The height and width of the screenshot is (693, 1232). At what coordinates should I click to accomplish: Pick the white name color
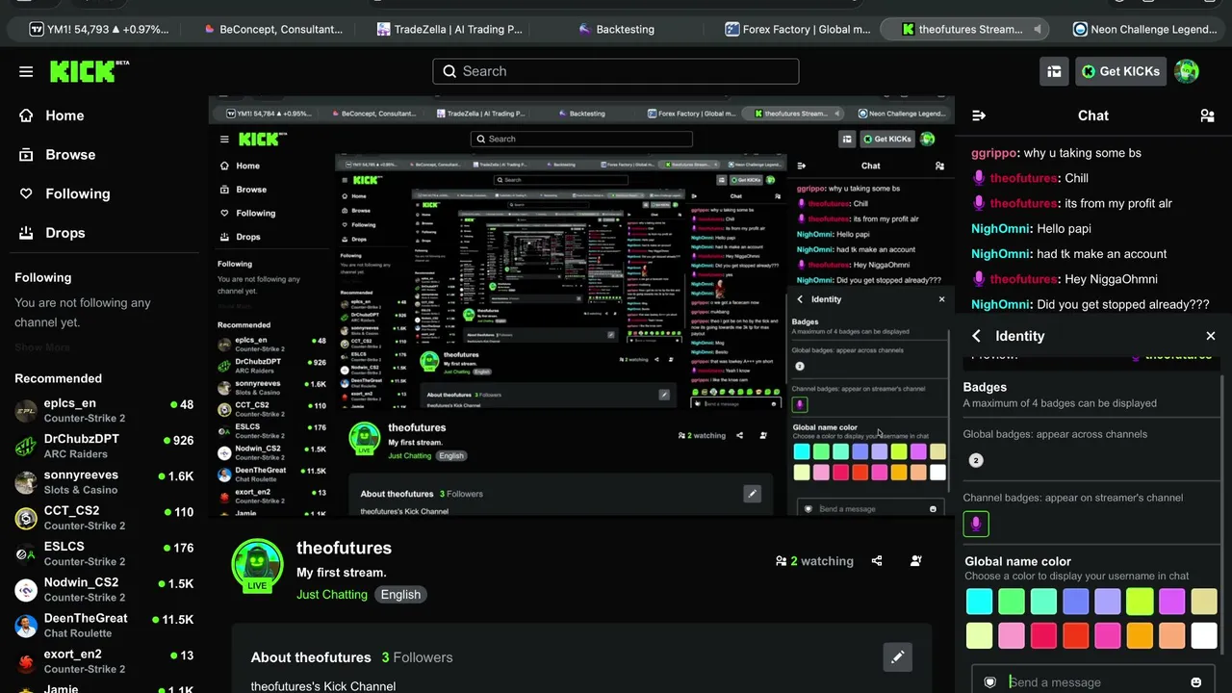pos(1204,635)
